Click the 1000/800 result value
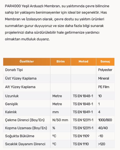120x150 pixels. 105,120
